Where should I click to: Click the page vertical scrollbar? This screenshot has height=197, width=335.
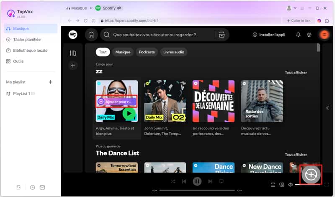(318, 48)
